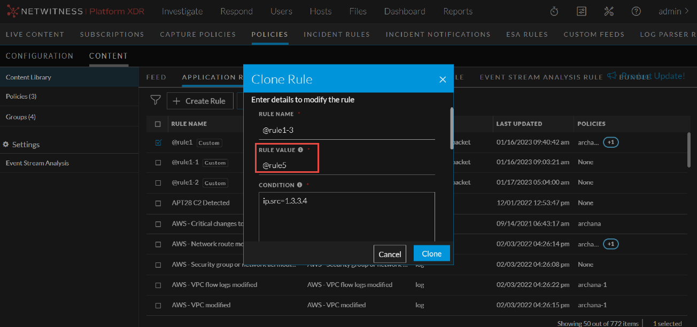Open the jobs panel icon in top bar
697x327 pixels.
582,11
